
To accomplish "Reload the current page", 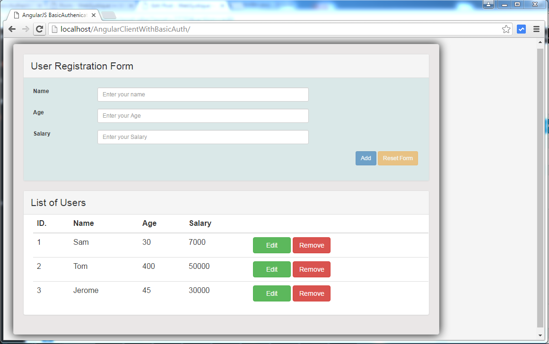I will 40,29.
